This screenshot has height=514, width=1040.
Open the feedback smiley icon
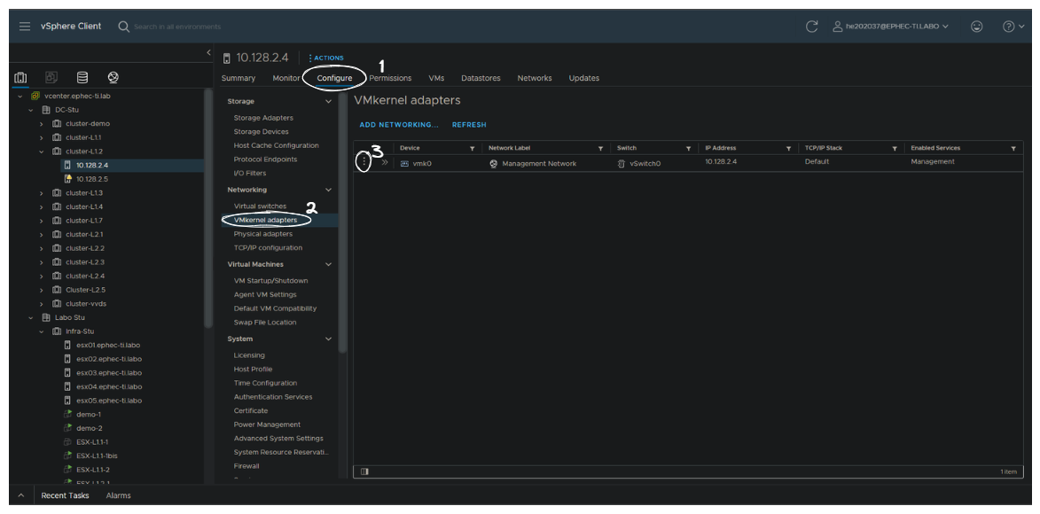tap(976, 27)
